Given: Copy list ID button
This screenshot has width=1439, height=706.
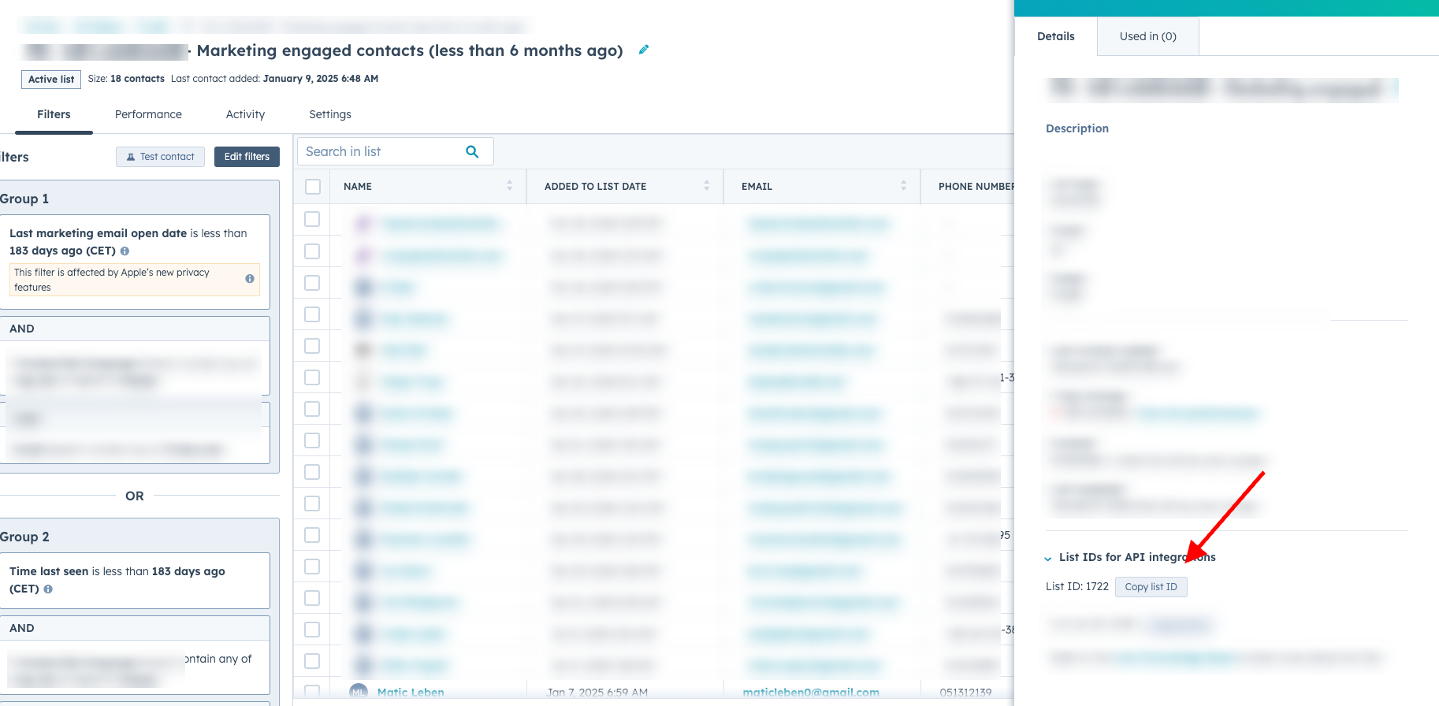Looking at the screenshot, I should (1151, 587).
